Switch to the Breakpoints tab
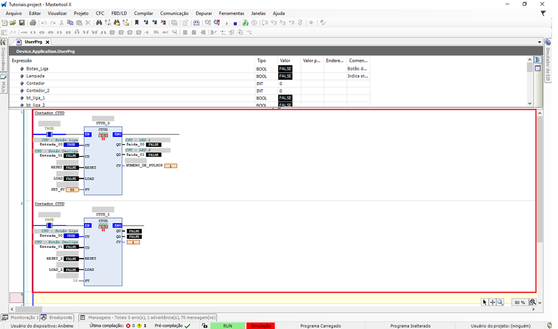Viewport: 558px width, 329px height. (57, 318)
